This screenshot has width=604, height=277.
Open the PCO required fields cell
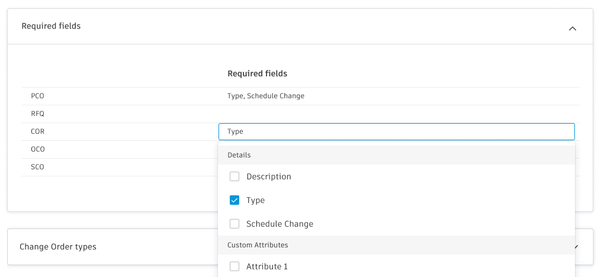point(396,96)
